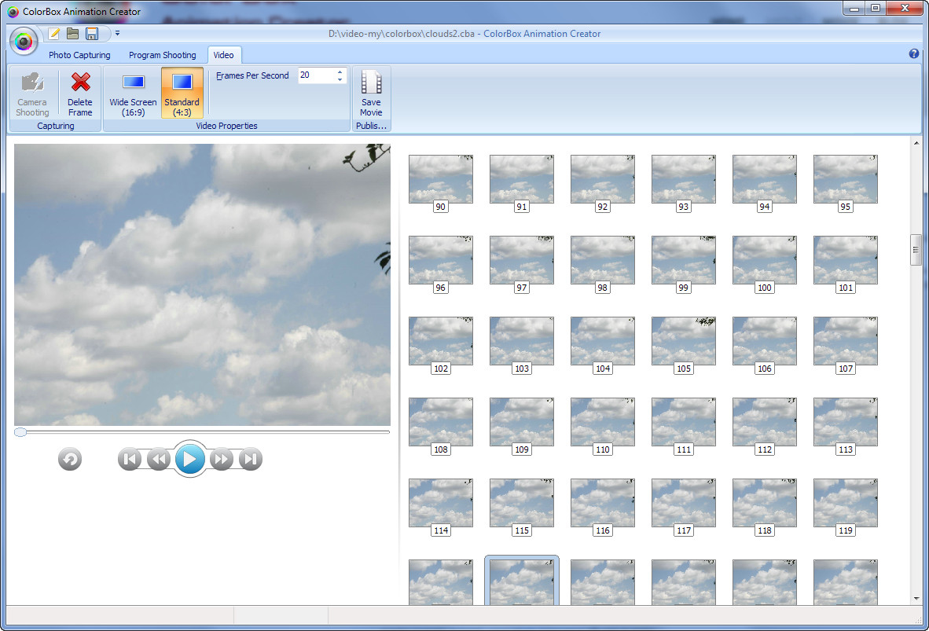Viewport: 929px width, 631px height.
Task: Switch to the Photo Capturing tab
Action: (79, 55)
